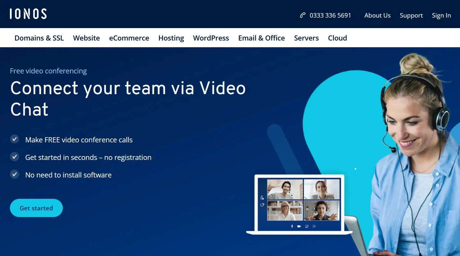
Task: Open the participants list icon on video chat sidebar
Action: pos(262,197)
